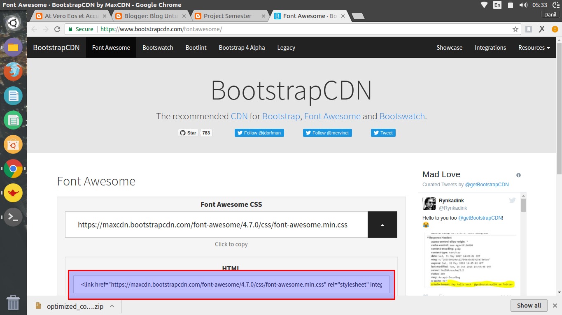Click Chrome's forward arrow
Screen dimensions: 562x315
(46, 29)
